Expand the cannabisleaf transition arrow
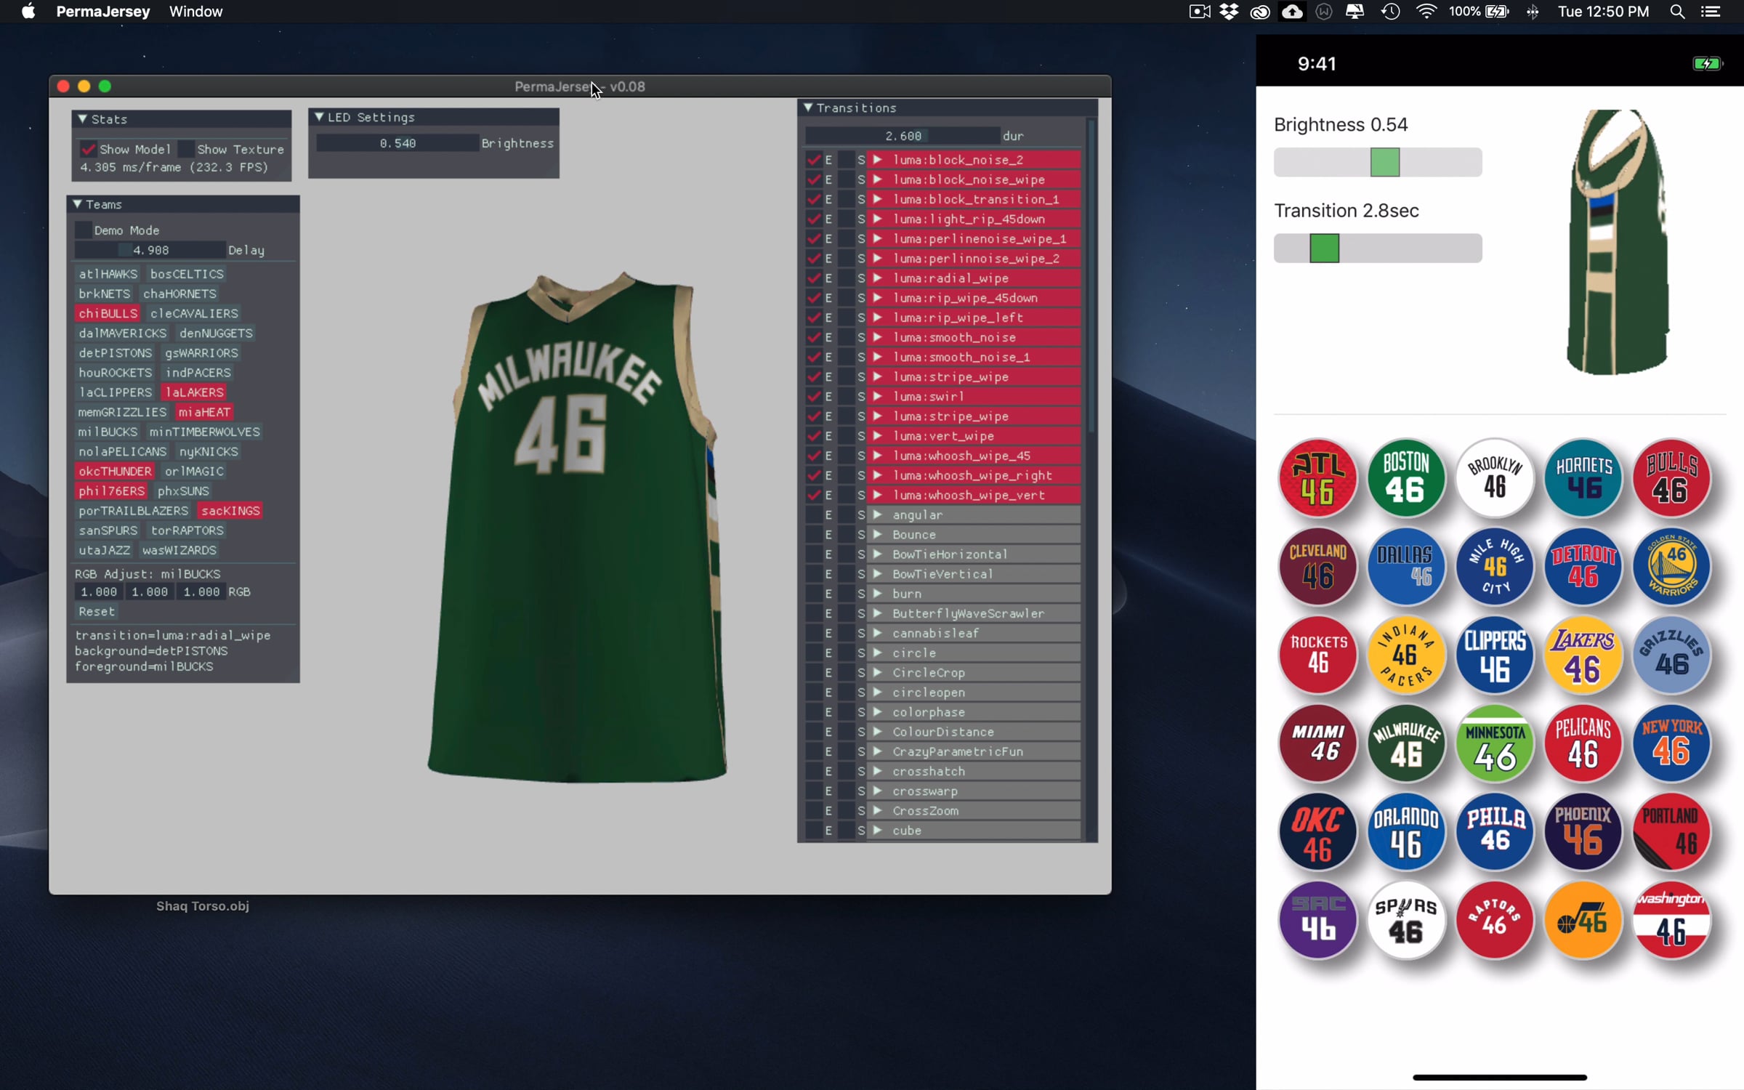Image resolution: width=1744 pixels, height=1090 pixels. pyautogui.click(x=877, y=633)
